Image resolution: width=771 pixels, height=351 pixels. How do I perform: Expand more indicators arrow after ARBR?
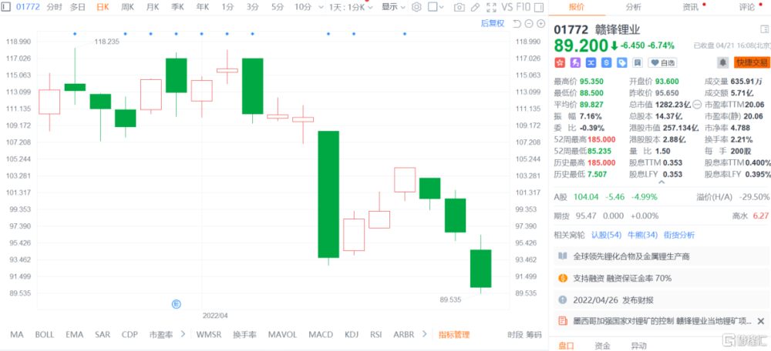425,335
